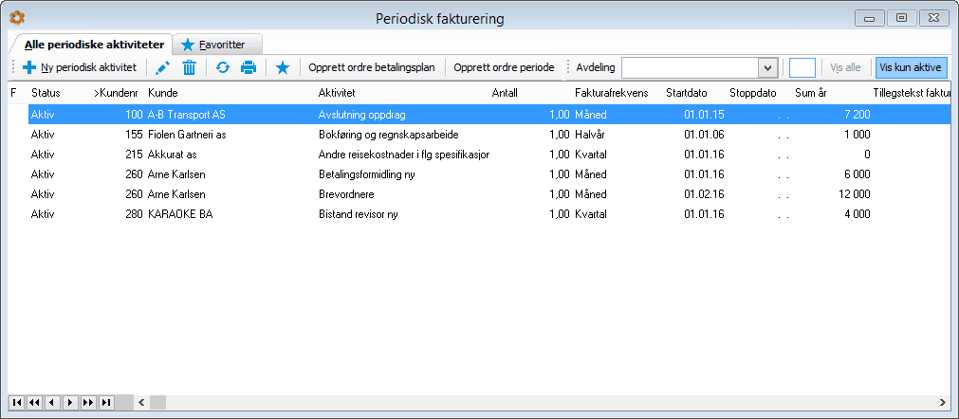Click Opprett ordre betalingsplan button
Image resolution: width=959 pixels, height=419 pixels.
pos(372,68)
